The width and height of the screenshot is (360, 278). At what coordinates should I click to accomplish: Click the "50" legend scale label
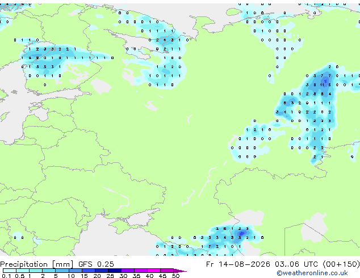pyautogui.click(x=175, y=276)
